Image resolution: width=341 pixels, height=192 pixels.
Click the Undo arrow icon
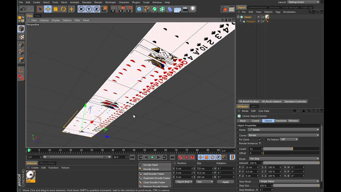tap(23, 9)
